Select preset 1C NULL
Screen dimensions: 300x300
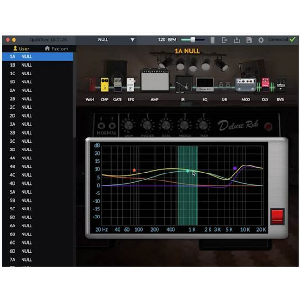click(37, 74)
